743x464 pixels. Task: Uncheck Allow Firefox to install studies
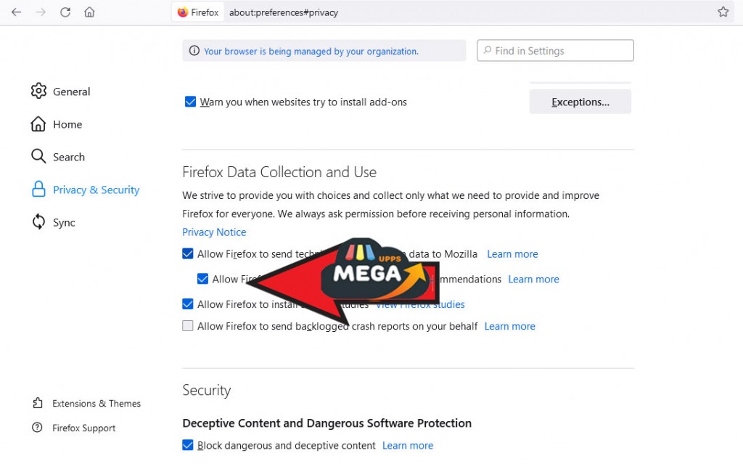point(188,304)
